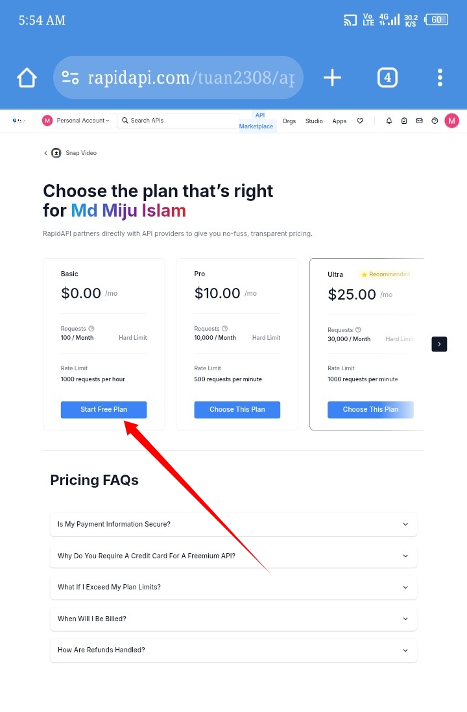
Task: Expand 'Is My Payment Information Secure?' question
Action: tap(233, 524)
